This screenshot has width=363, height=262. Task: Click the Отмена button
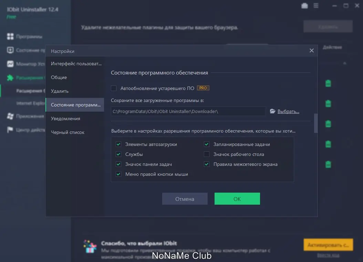(x=185, y=199)
